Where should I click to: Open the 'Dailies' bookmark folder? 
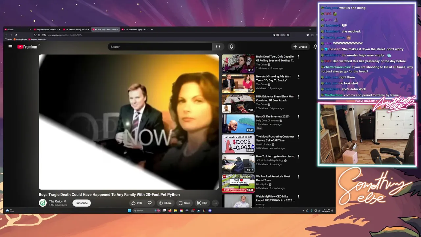[x=9, y=39]
